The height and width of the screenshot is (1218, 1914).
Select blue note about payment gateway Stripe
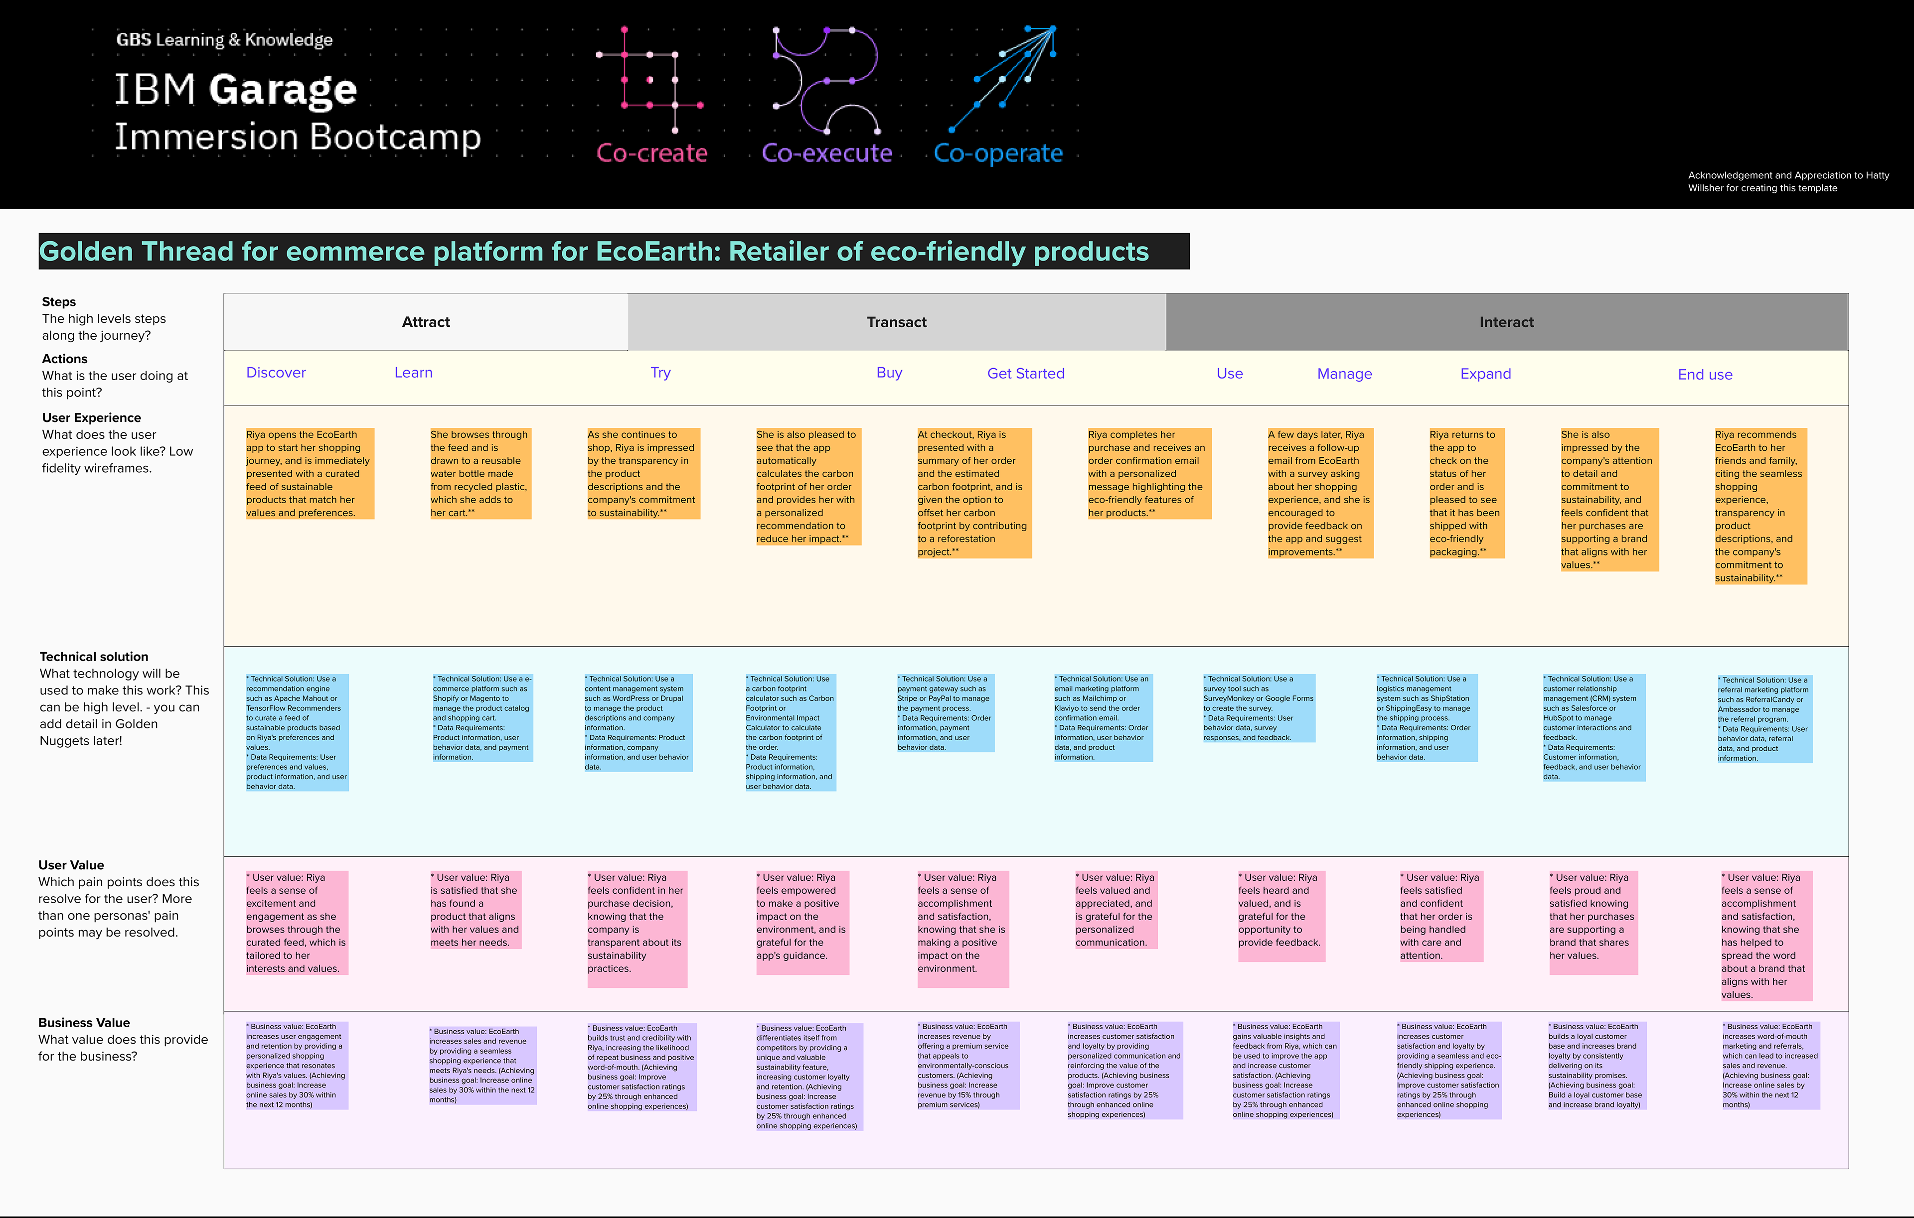click(945, 713)
